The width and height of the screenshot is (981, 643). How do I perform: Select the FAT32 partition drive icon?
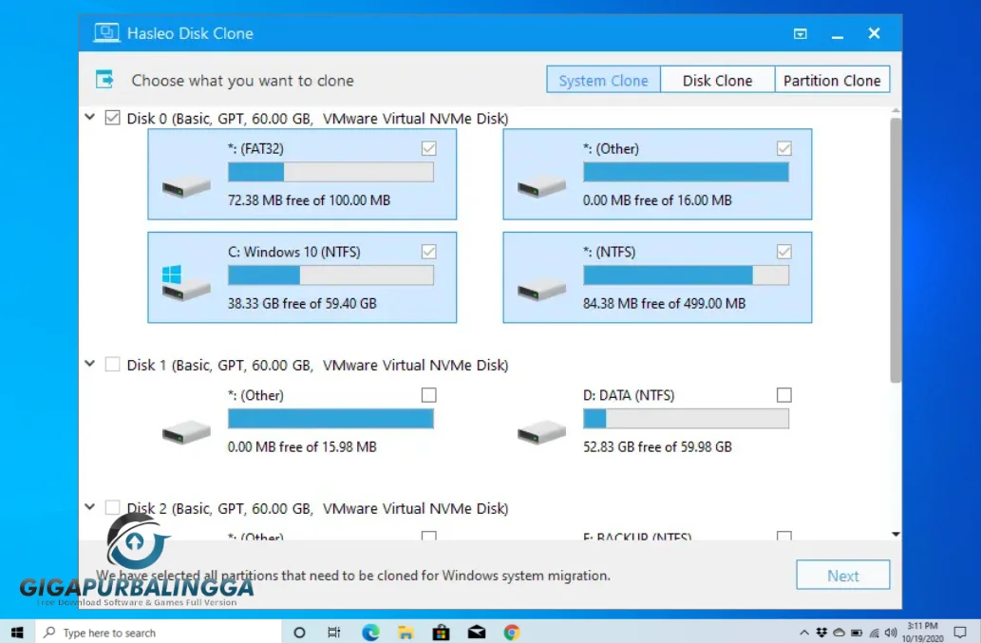[x=186, y=186]
